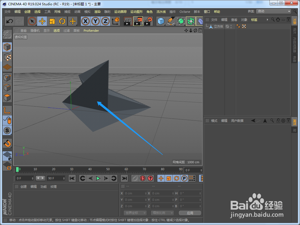Render active view clapperboard icon

[128, 21]
